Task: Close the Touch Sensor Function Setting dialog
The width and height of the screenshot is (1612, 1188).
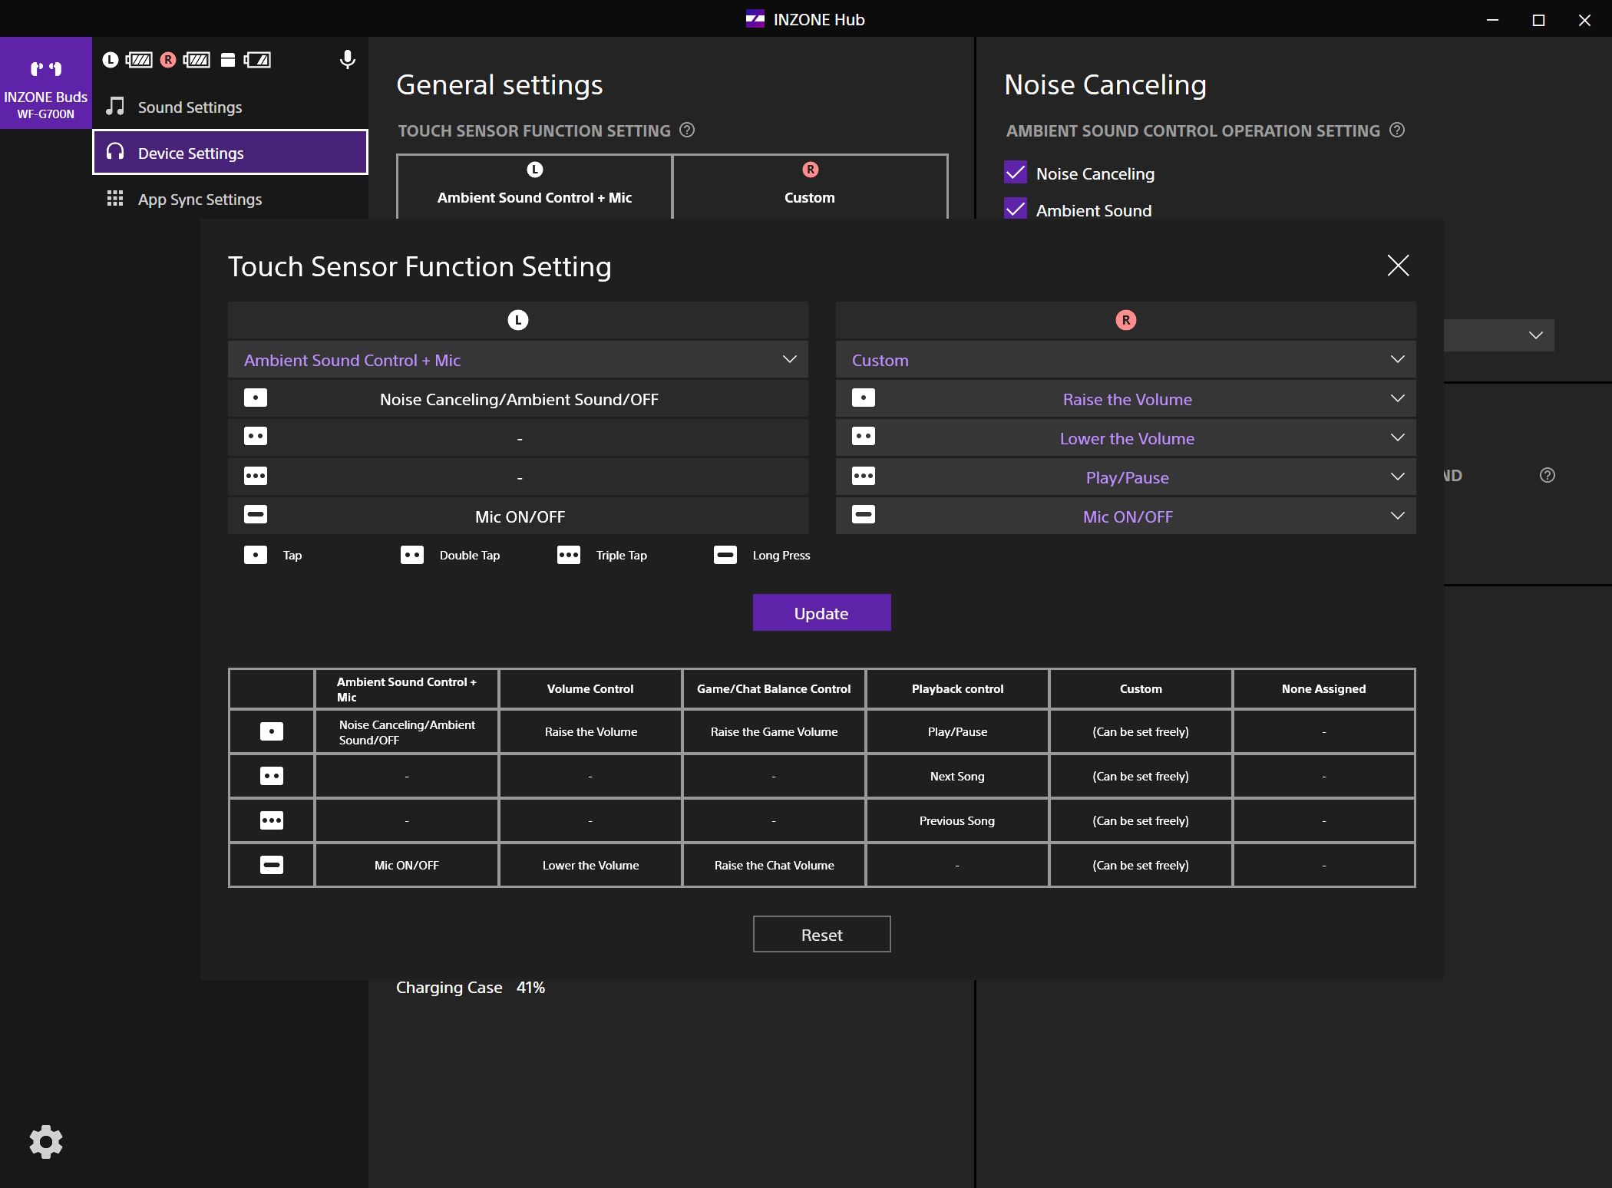Action: [x=1398, y=266]
